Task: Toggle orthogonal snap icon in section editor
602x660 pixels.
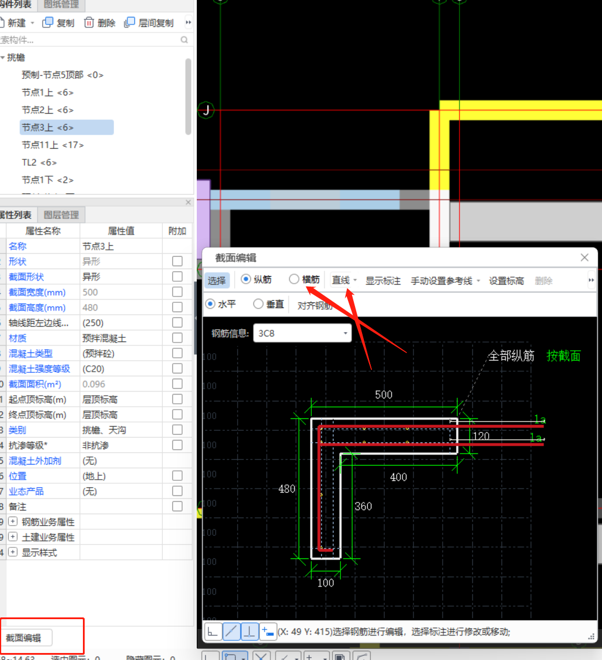Action: [213, 631]
